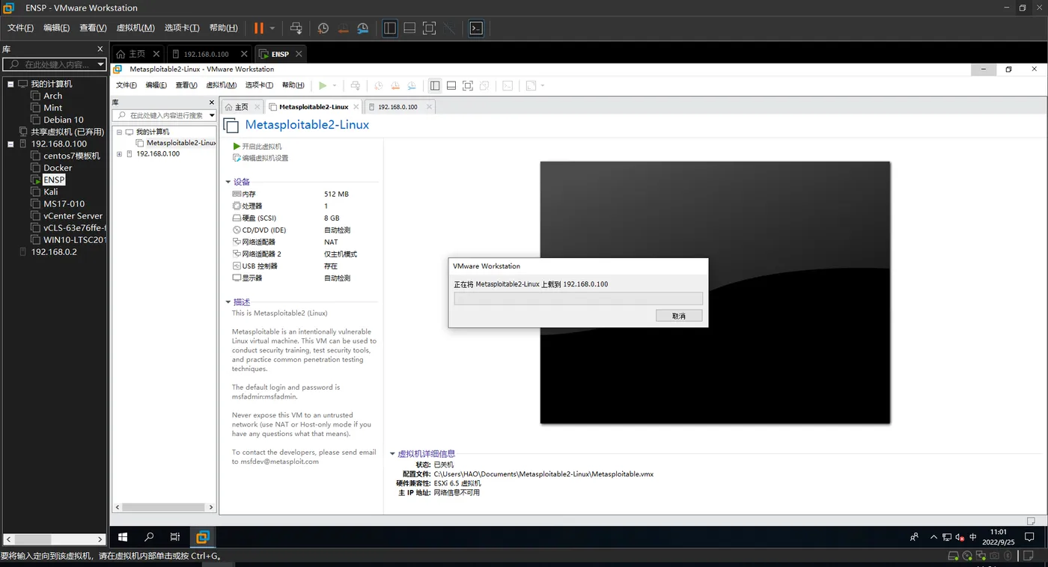Screen dimensions: 1048x567
Task: Collapse the outer 192.168.0.100 tree node
Action: (10, 144)
